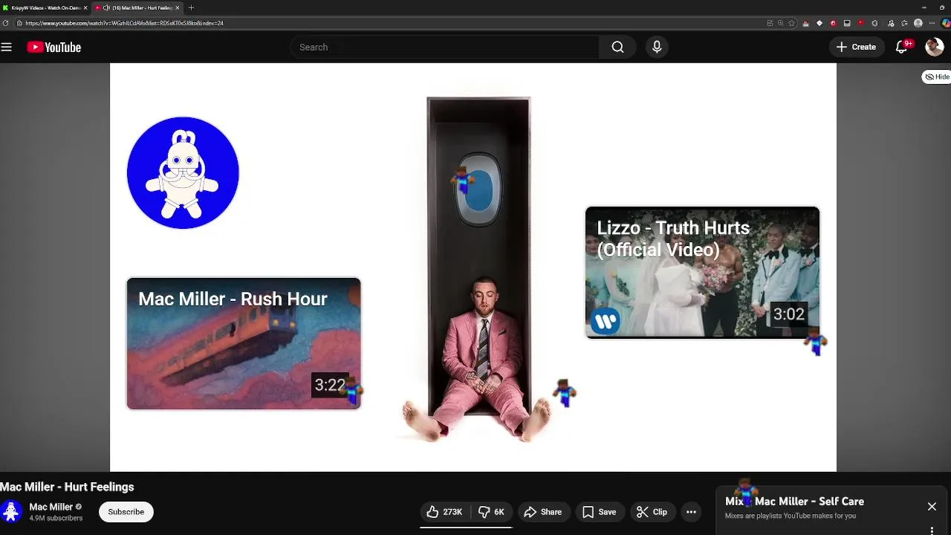Open the Create video menu
Image resolution: width=951 pixels, height=535 pixels.
[x=856, y=47]
